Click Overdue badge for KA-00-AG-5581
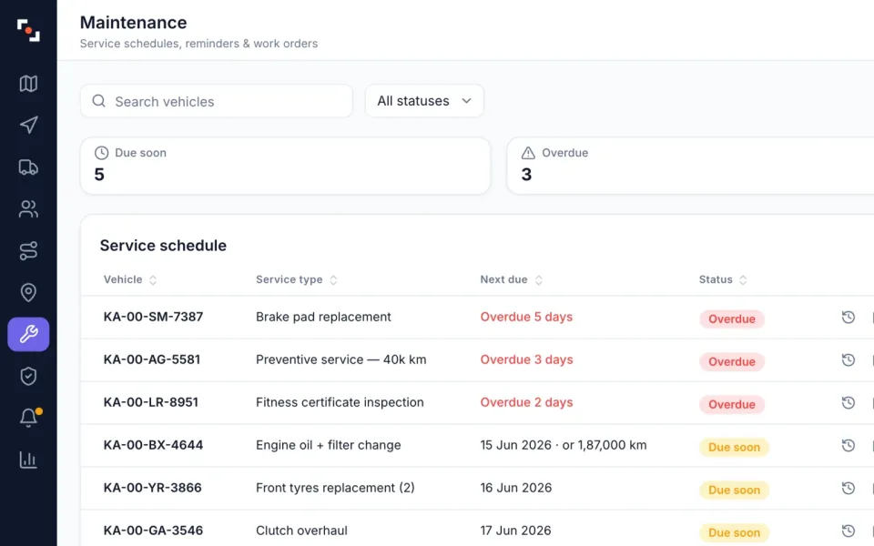 point(732,361)
